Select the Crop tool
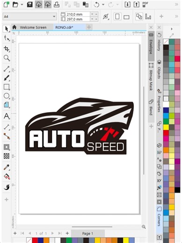The height and width of the screenshot is (243, 182). pos(7,49)
